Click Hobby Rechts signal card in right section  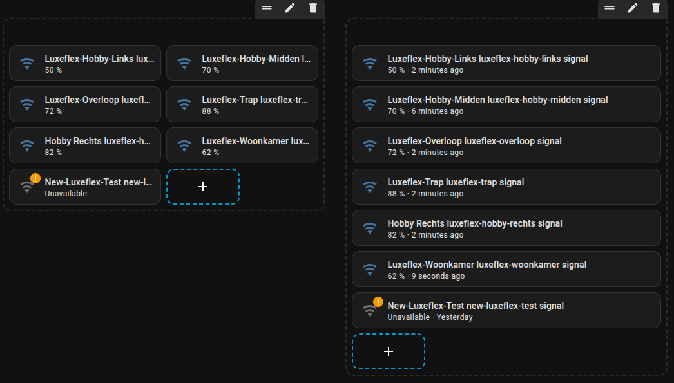pyautogui.click(x=506, y=229)
